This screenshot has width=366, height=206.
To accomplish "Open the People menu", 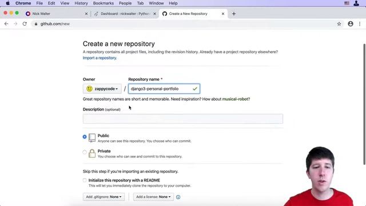I will (125, 3).
